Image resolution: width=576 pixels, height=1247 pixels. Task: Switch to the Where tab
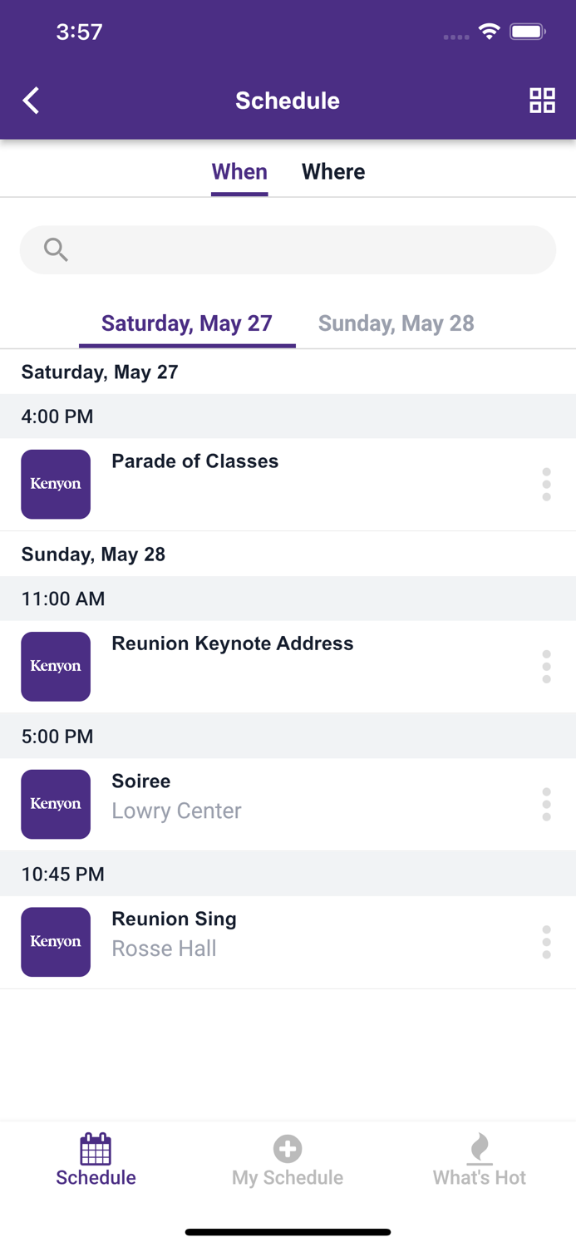coord(333,171)
